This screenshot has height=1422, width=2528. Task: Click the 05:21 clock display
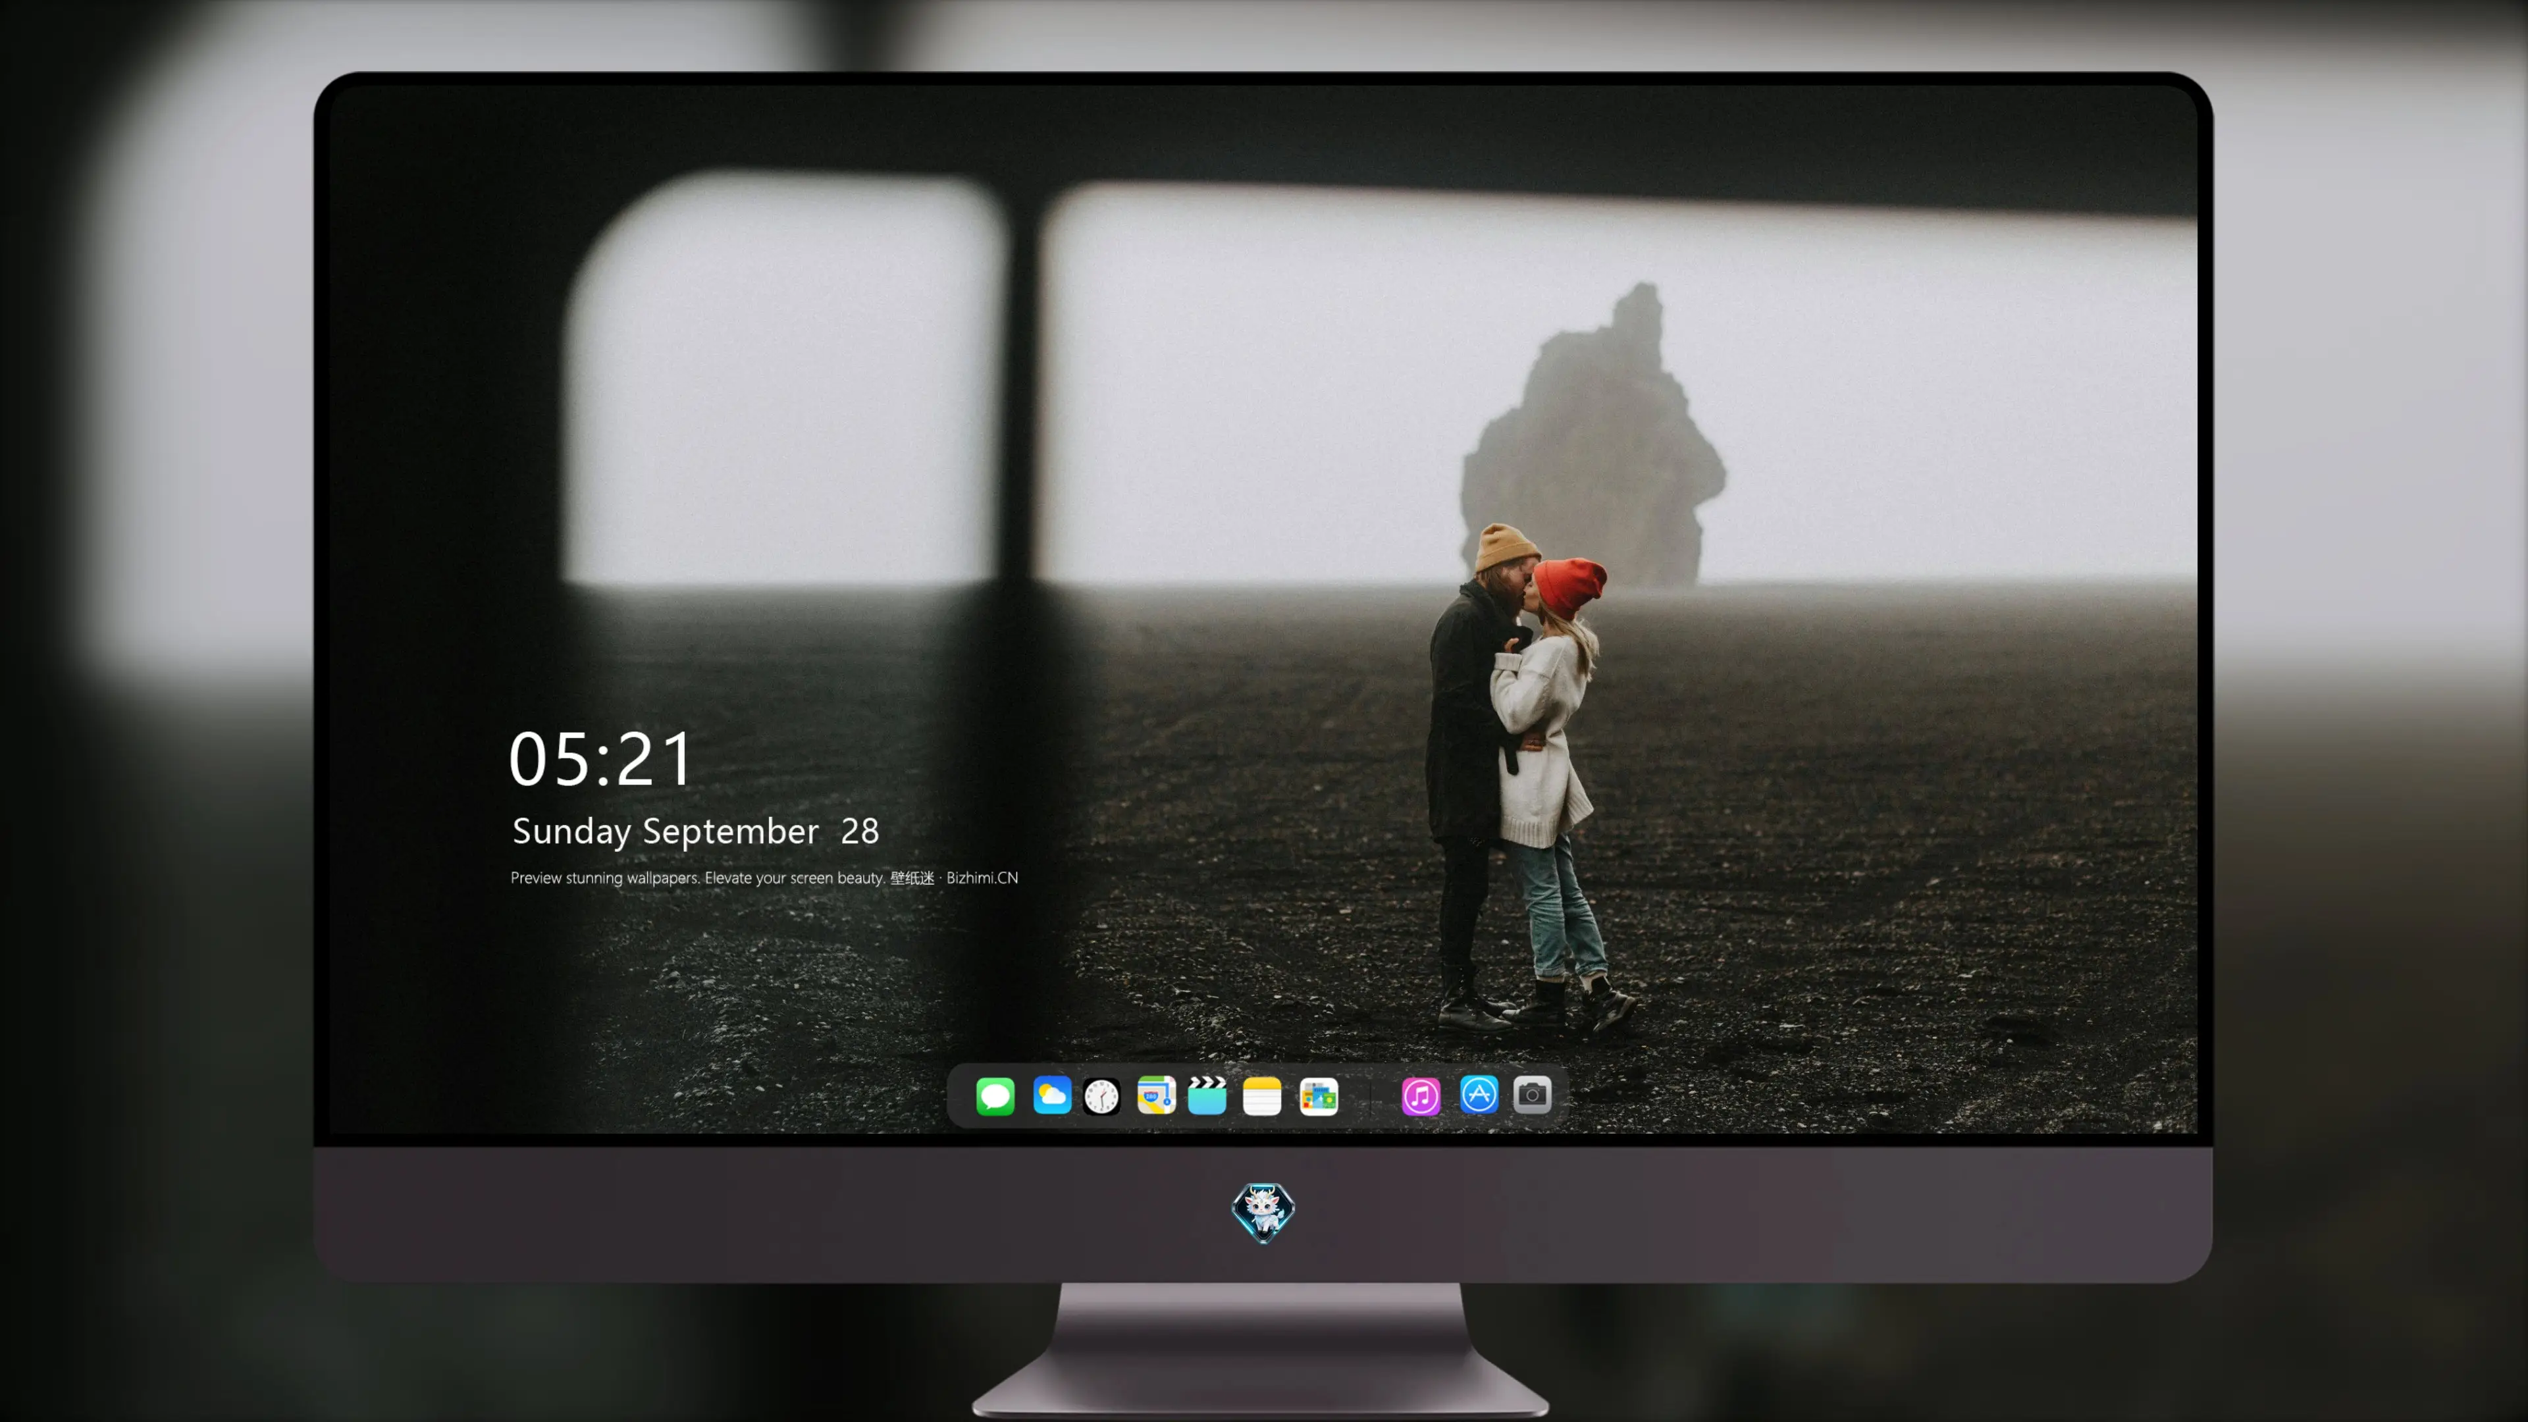coord(600,760)
